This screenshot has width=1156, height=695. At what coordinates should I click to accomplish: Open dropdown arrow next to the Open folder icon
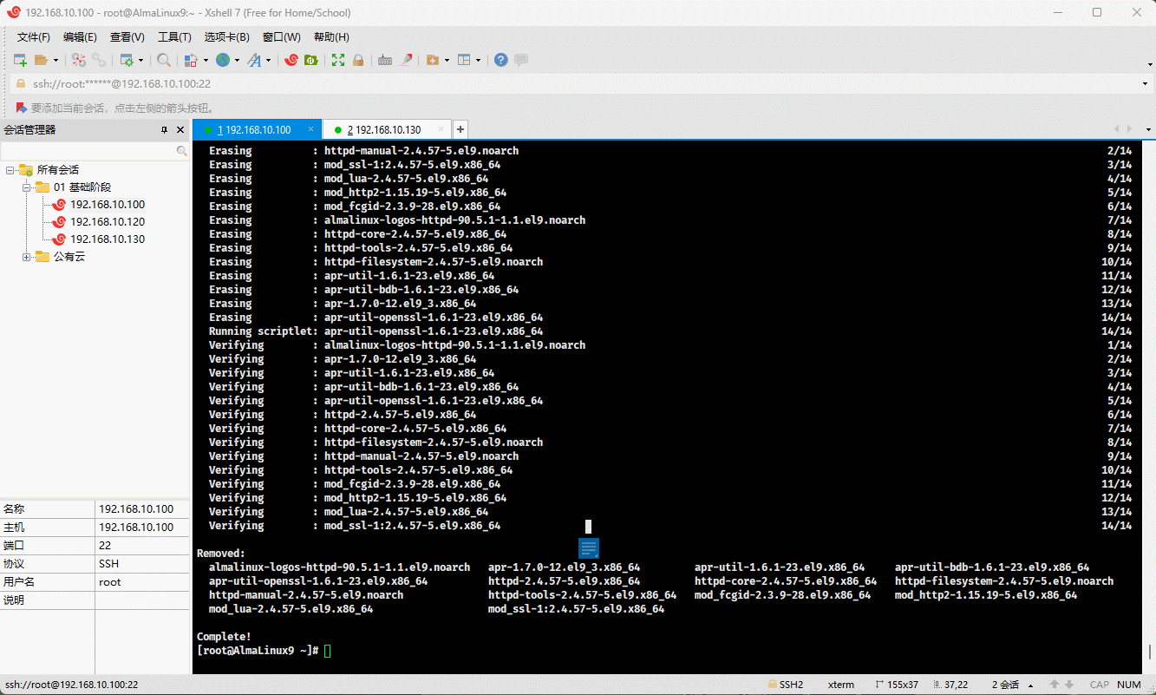pyautogui.click(x=56, y=60)
